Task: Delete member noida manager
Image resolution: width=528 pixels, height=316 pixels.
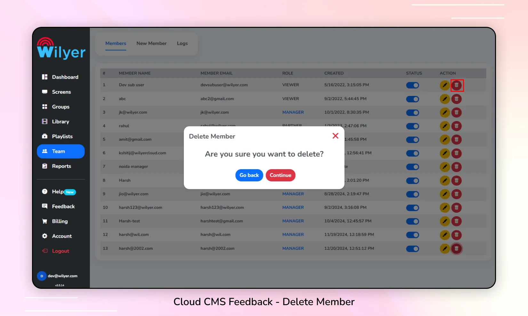Action: click(x=457, y=167)
